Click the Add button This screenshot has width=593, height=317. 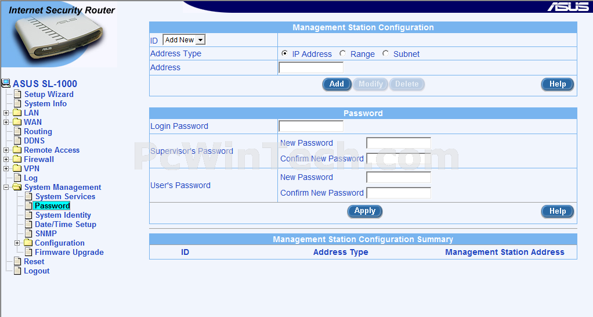click(337, 84)
